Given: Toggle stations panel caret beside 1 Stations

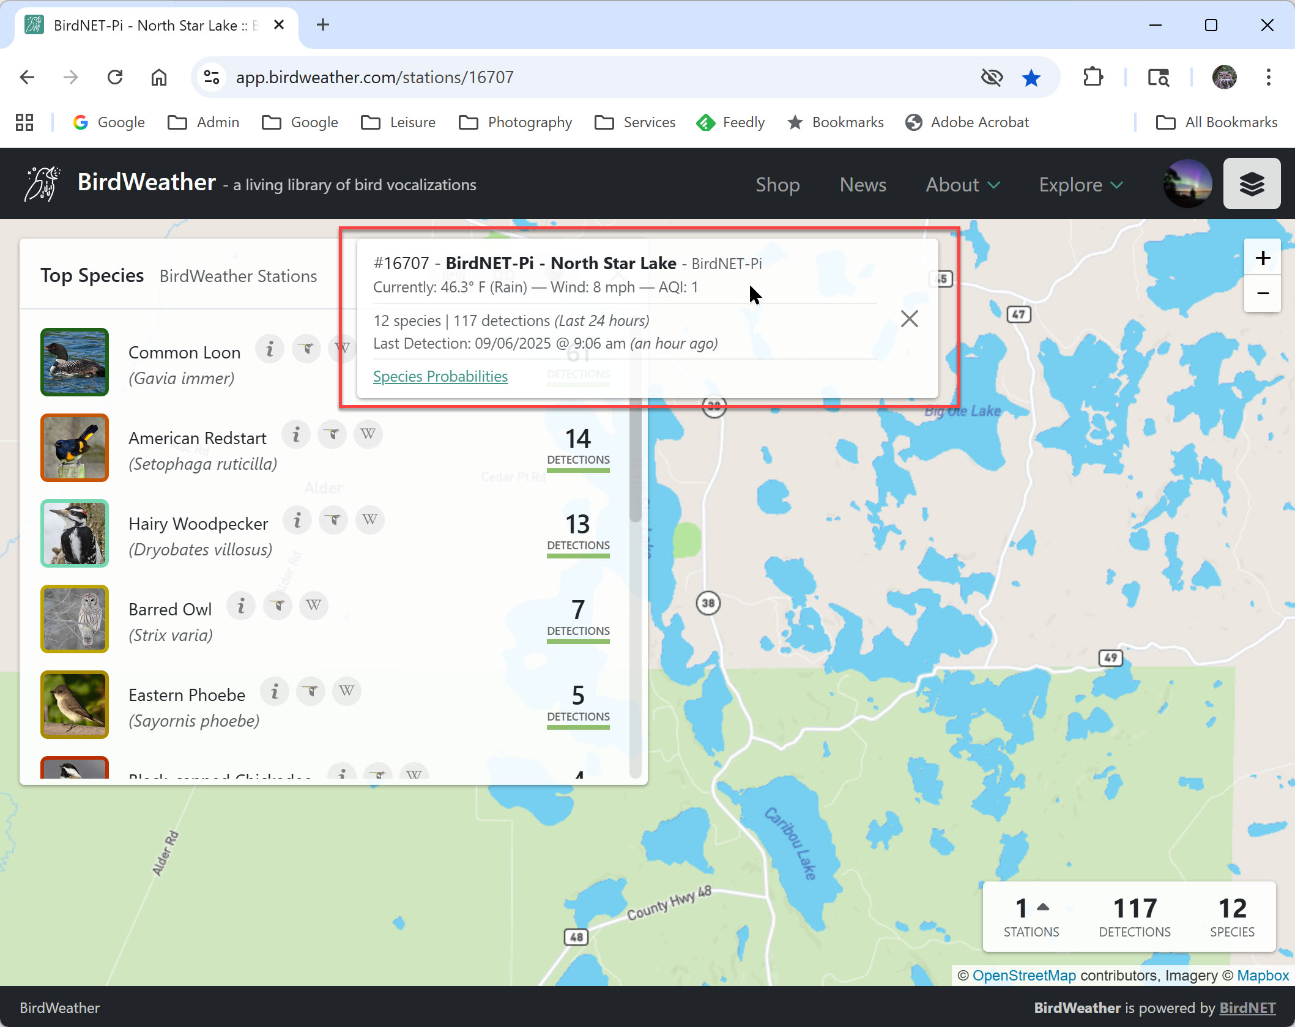Looking at the screenshot, I should pyautogui.click(x=1044, y=907).
